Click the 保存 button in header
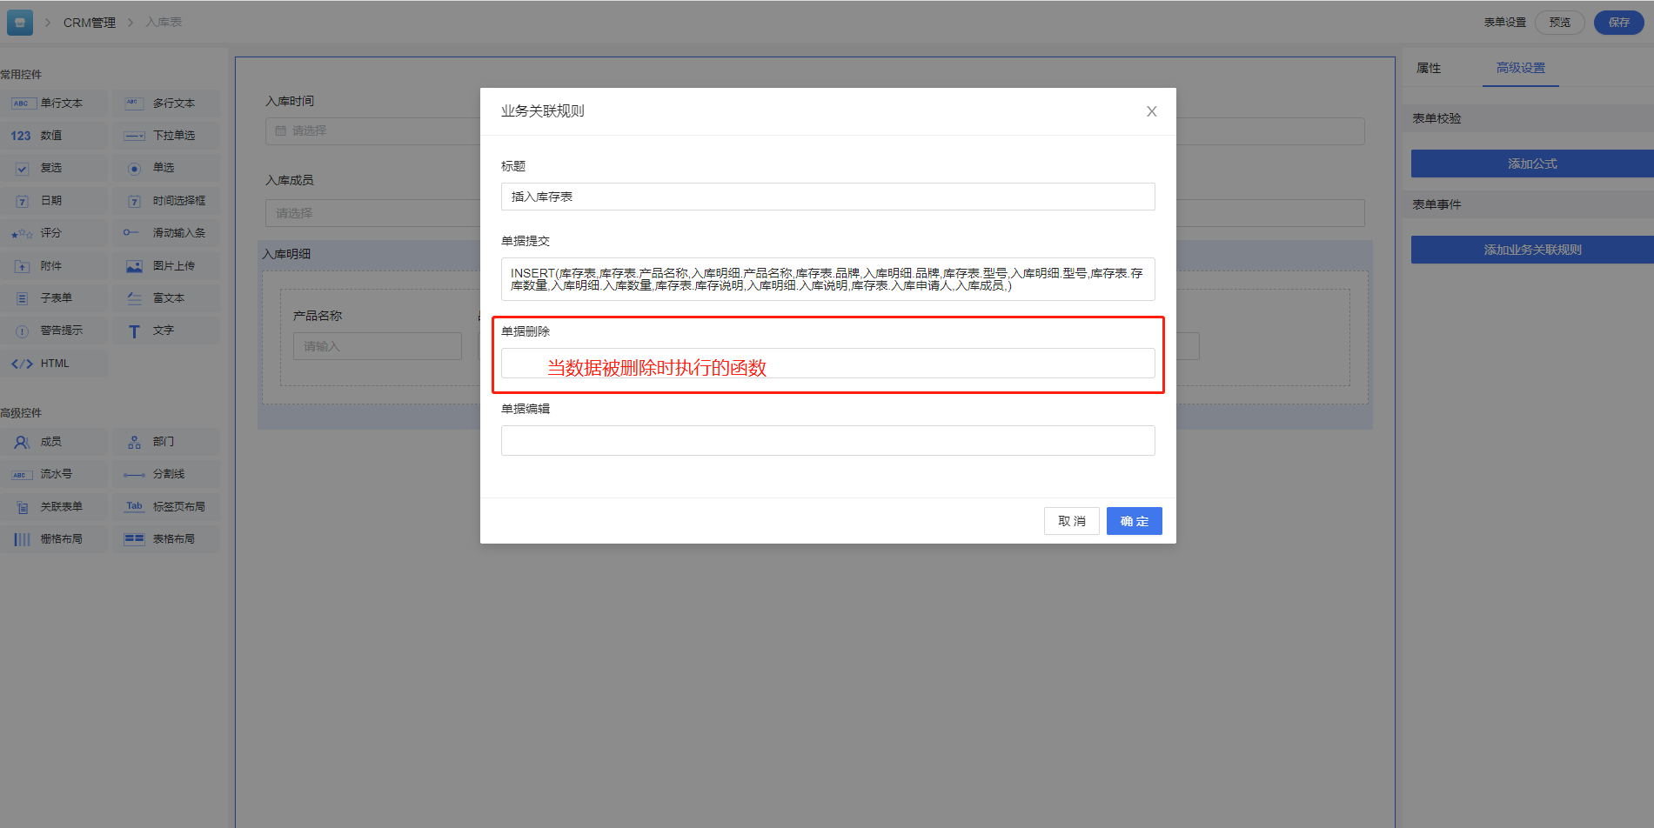1654x828 pixels. pos(1618,23)
